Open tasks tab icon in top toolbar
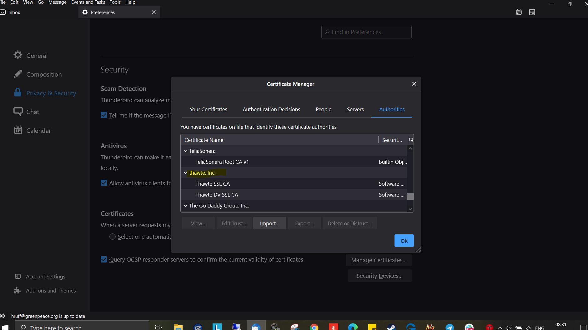The height and width of the screenshot is (330, 588). pyautogui.click(x=532, y=12)
